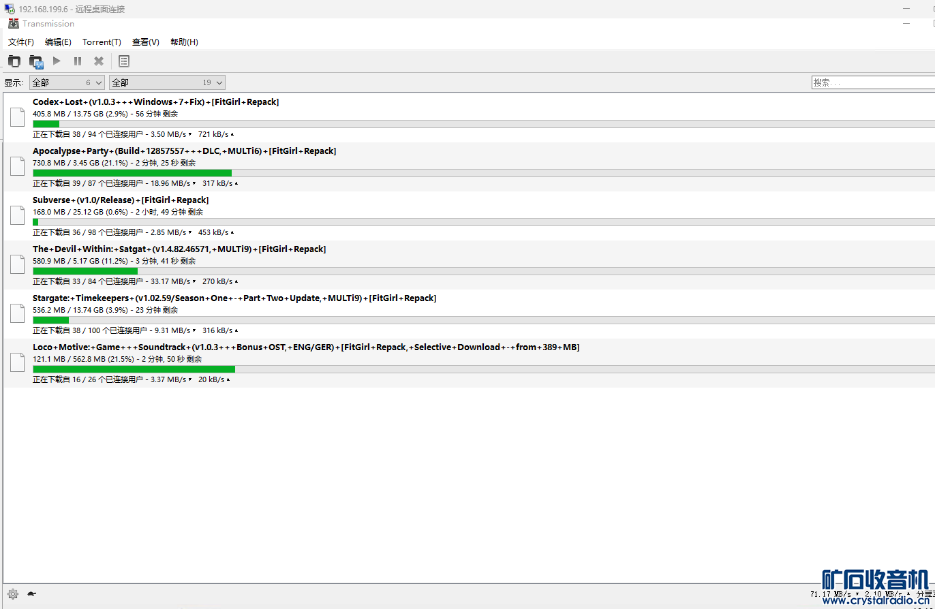The height and width of the screenshot is (609, 935).
Task: Click the file icon next to Stargate: Timekeepers
Action: pyautogui.click(x=17, y=313)
